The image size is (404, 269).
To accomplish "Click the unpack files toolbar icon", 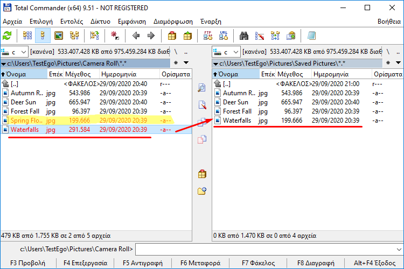I will point(187,36).
